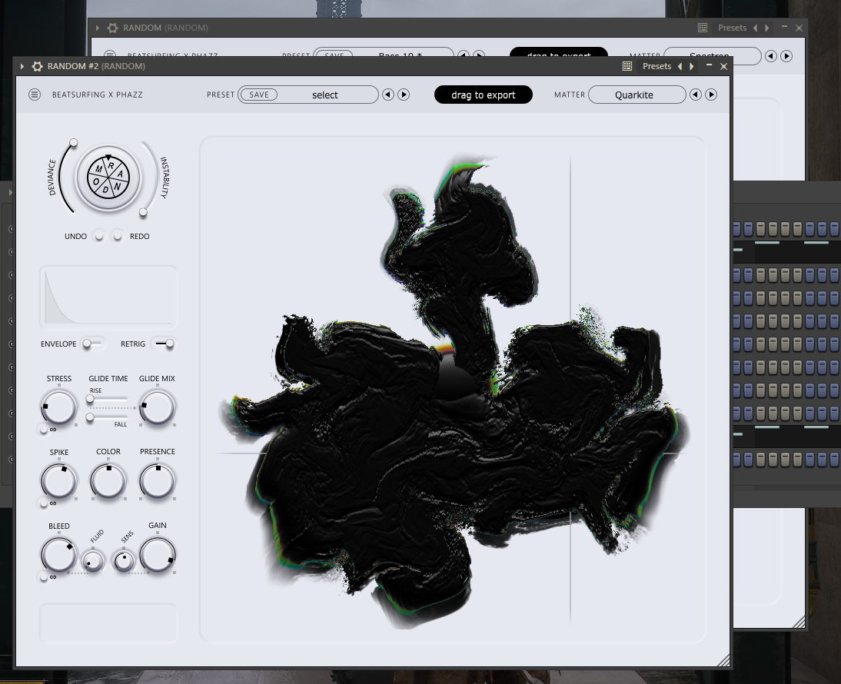Toggle the RETRIG switch
This screenshot has width=841, height=684.
tap(164, 344)
